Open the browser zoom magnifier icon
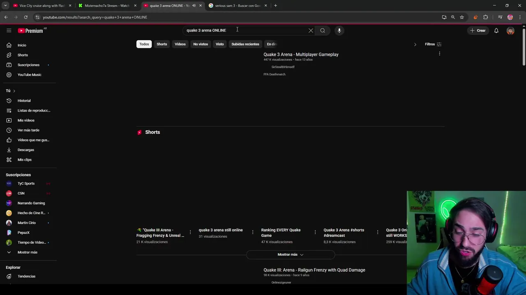This screenshot has height=295, width=526. tap(453, 17)
